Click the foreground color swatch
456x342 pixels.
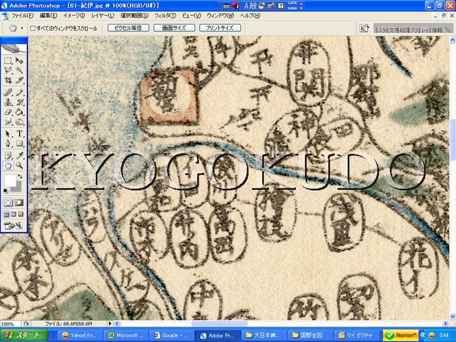(10, 180)
